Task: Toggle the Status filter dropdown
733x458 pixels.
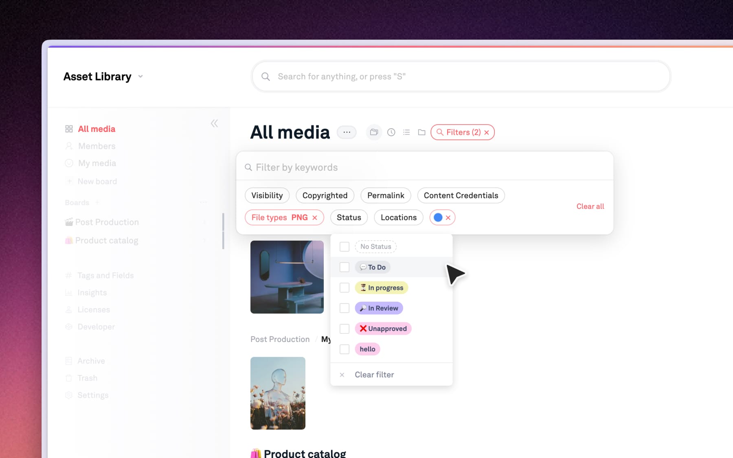Action: (349, 217)
